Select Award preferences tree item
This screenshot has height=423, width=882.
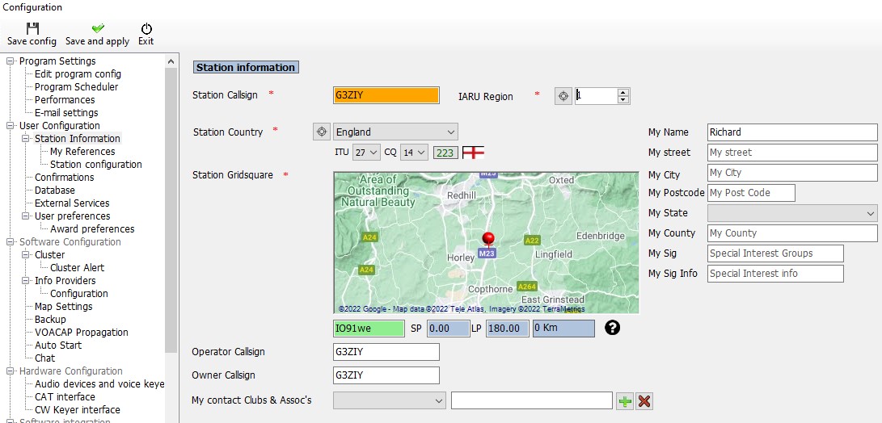coord(92,228)
